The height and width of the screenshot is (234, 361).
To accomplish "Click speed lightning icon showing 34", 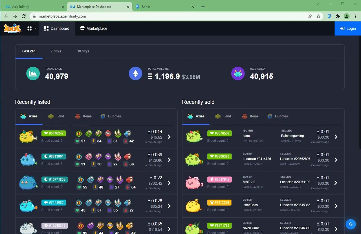I will 94,141.
